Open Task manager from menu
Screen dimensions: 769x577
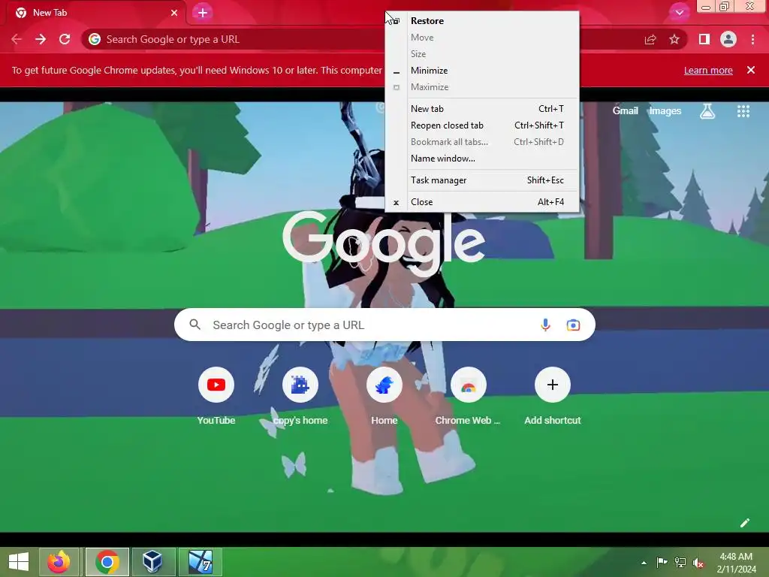482,180
